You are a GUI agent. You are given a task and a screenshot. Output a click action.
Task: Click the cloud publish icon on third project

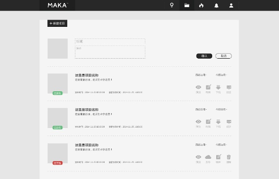pyautogui.click(x=208, y=157)
